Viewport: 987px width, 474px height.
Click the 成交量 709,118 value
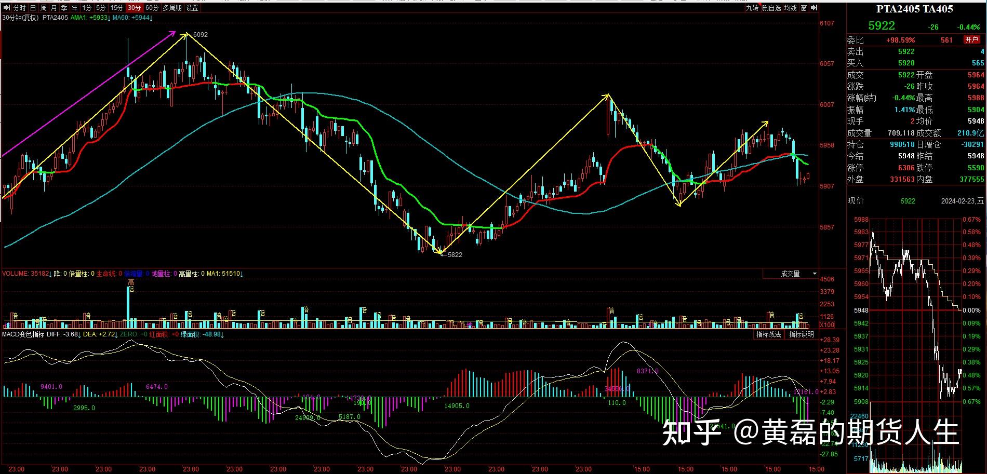click(901, 133)
